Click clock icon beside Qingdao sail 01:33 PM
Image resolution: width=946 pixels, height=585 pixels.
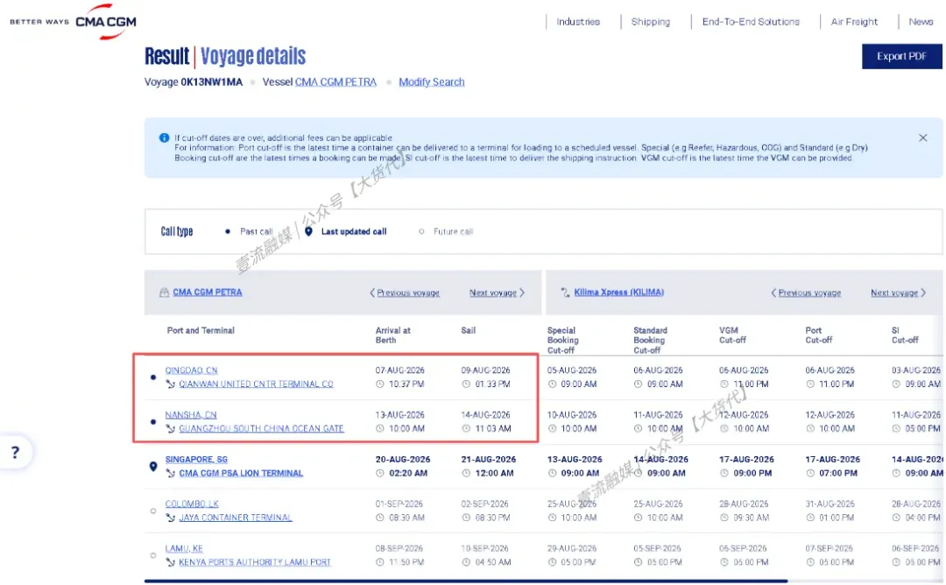(466, 384)
